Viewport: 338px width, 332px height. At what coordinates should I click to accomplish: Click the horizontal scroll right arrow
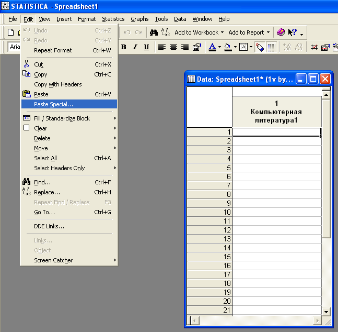tap(317, 320)
